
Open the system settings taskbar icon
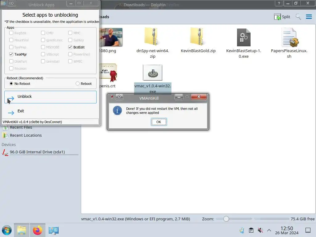pos(53,230)
